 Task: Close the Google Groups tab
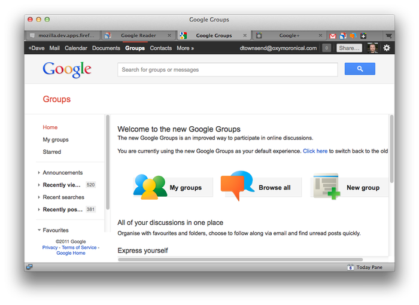tap(245, 35)
